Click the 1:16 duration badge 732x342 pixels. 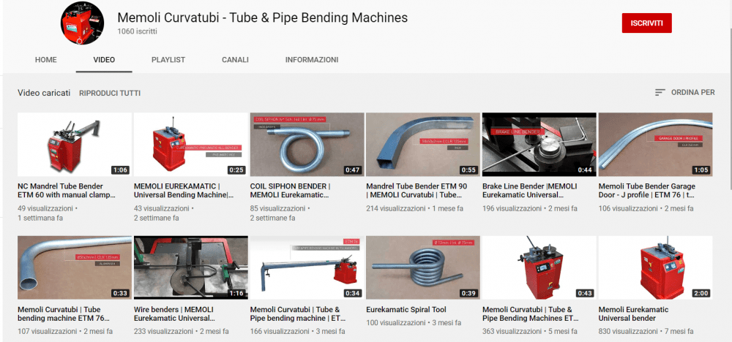(236, 294)
